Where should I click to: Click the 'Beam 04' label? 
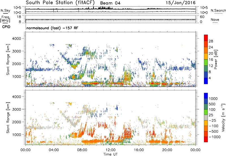110,3
